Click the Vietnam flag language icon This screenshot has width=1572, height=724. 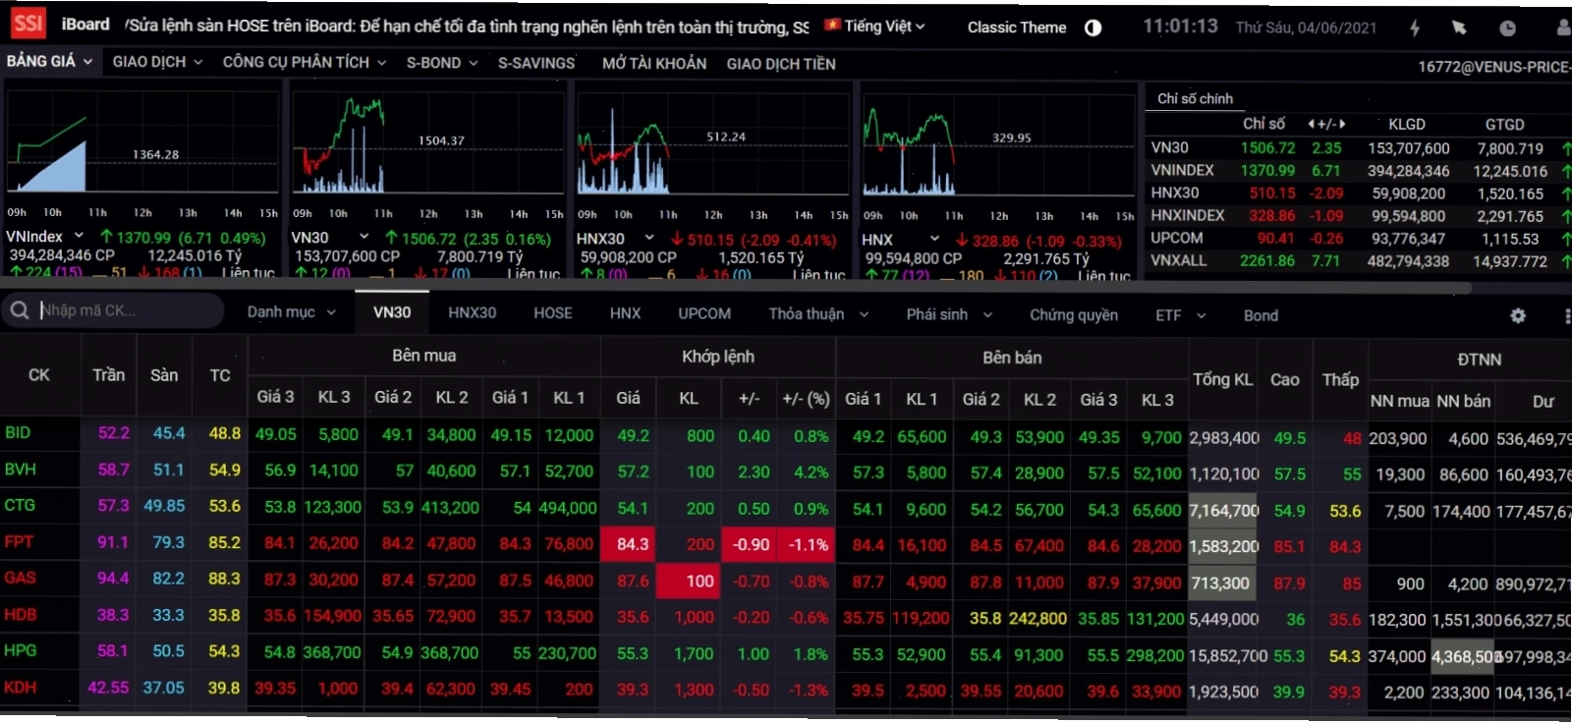coord(832,26)
